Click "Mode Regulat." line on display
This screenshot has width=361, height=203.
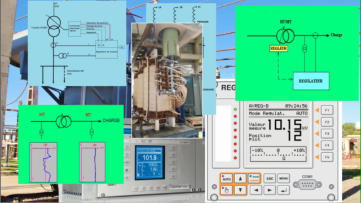pos(278,113)
